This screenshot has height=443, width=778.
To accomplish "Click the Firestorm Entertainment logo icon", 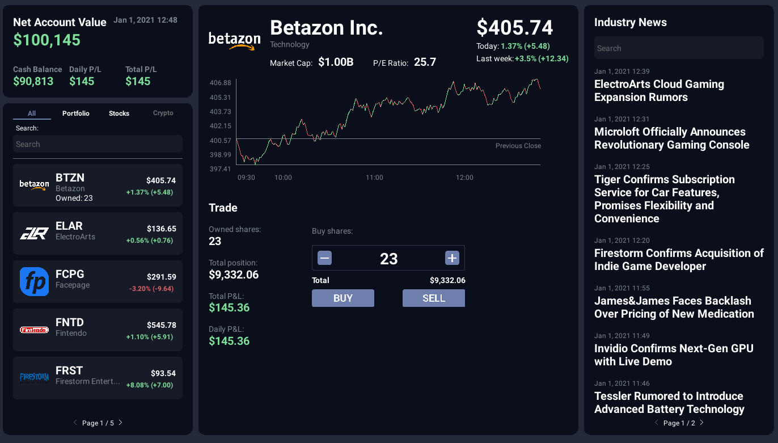I will tap(33, 377).
